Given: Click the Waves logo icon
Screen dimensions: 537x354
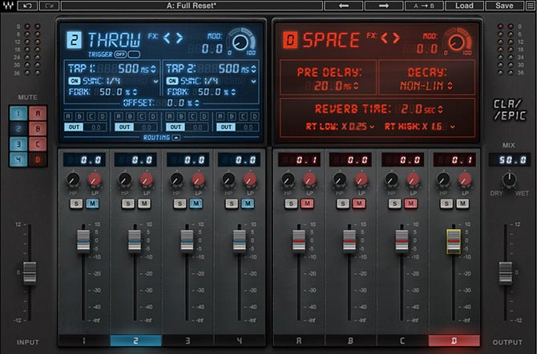Looking at the screenshot, I should (x=7, y=6).
